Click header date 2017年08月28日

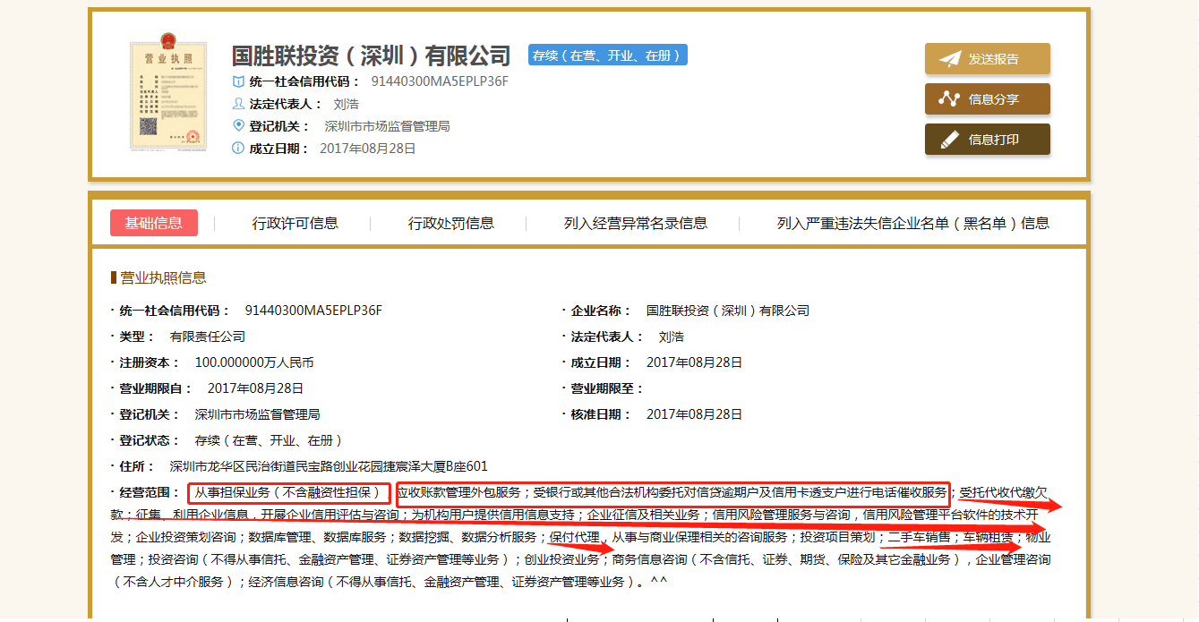pyautogui.click(x=368, y=149)
